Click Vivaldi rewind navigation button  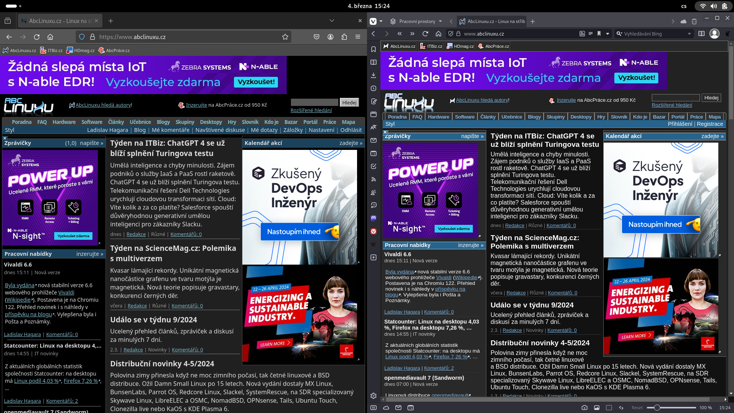click(x=399, y=34)
